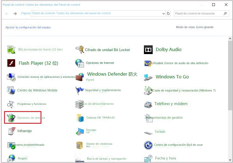
Task: Open the Teclado text link
Action: [x=160, y=132]
